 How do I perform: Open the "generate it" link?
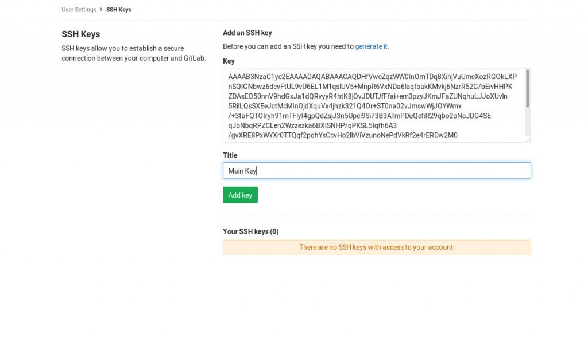(x=372, y=46)
